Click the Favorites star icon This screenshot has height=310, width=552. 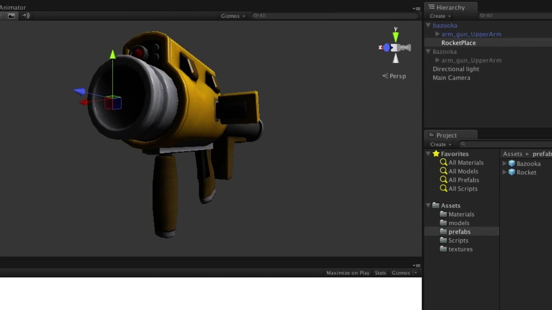click(436, 153)
